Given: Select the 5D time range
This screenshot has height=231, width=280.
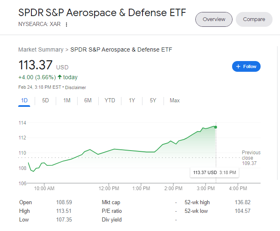Looking at the screenshot, I should coord(45,100).
